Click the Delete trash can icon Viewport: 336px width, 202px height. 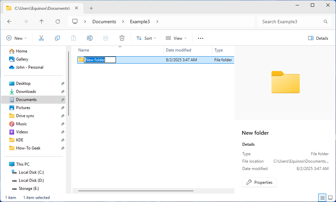point(122,38)
